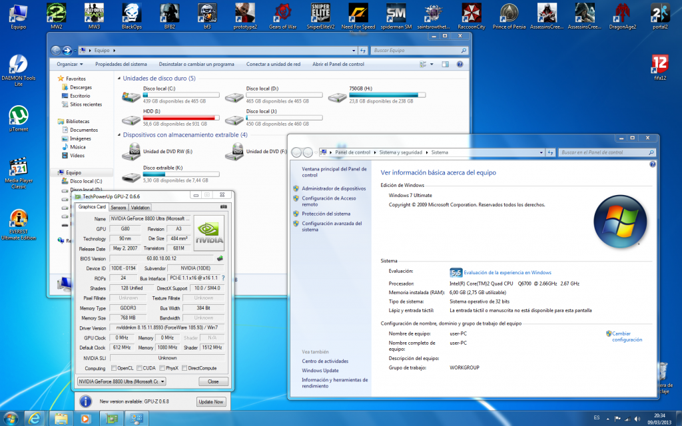Viewport: 682px width, 426px height.
Task: Click the Disco local (C:) capacity bar
Action: click(x=181, y=95)
